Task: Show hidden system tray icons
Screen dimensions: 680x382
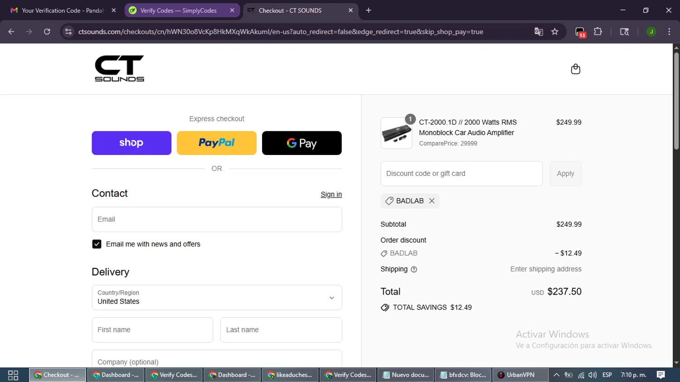Action: click(556, 375)
